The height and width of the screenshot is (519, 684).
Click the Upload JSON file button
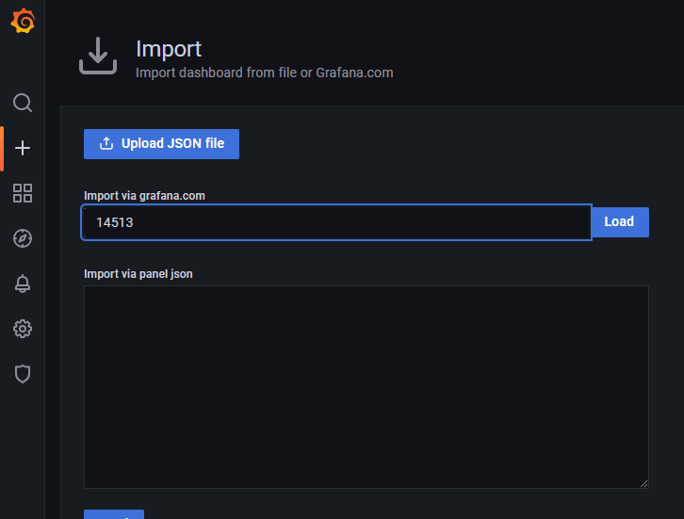tap(161, 144)
